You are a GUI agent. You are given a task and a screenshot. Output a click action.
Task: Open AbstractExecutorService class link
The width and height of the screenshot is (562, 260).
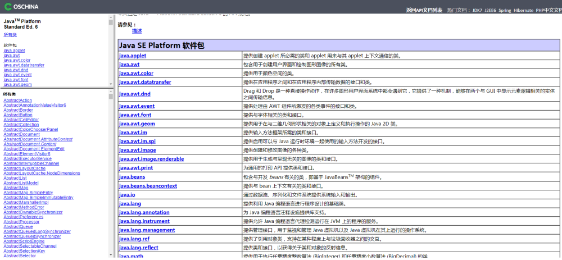click(x=28, y=159)
